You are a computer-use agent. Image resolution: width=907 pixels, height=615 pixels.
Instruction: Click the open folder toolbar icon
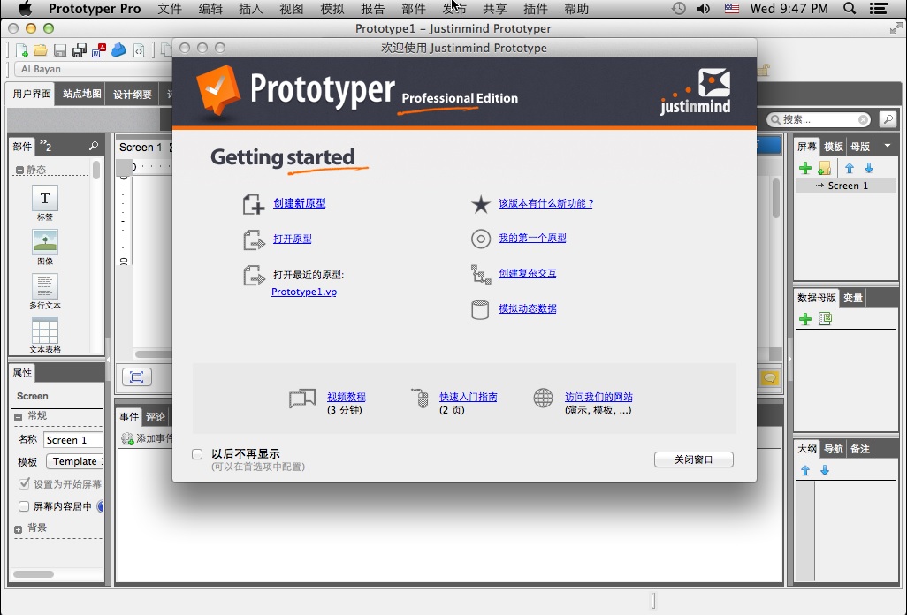(x=42, y=50)
